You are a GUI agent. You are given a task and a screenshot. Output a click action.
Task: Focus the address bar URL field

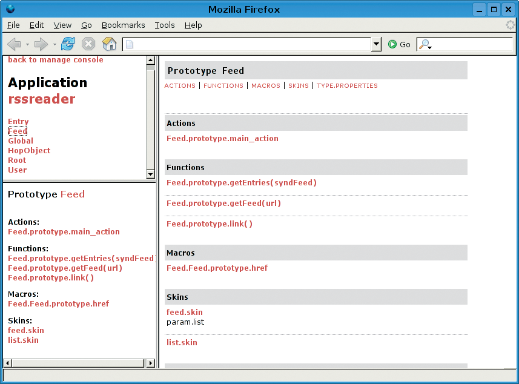pos(247,44)
